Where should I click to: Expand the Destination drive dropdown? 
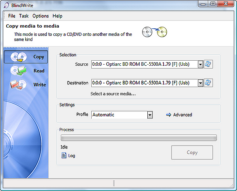[x=200, y=83]
